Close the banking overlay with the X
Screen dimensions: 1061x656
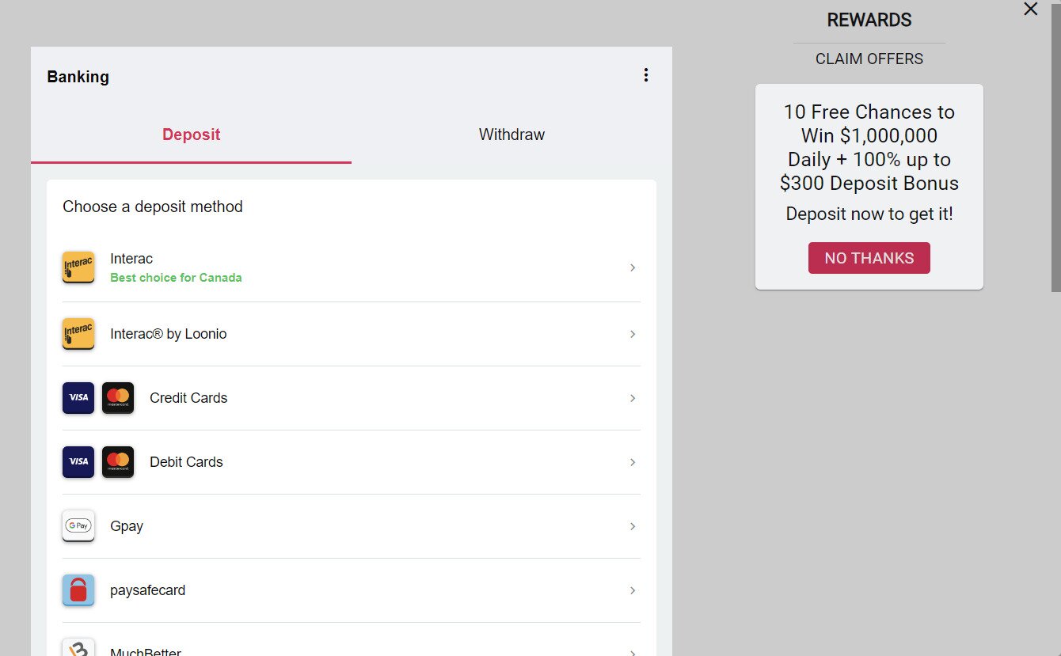click(x=1030, y=9)
